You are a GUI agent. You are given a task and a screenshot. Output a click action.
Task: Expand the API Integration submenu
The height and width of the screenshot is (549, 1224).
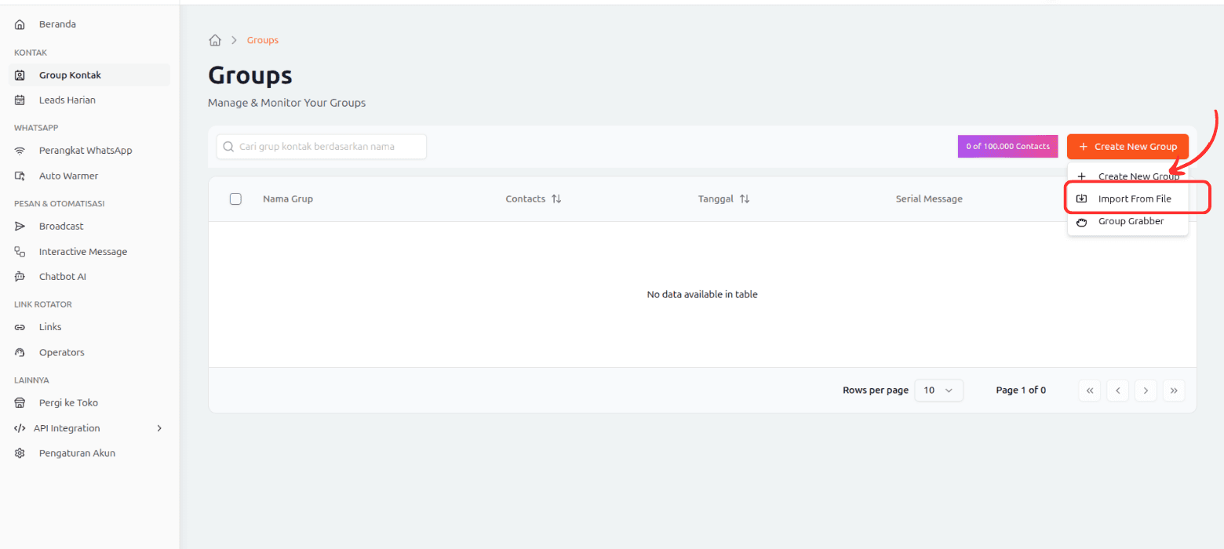pos(159,428)
